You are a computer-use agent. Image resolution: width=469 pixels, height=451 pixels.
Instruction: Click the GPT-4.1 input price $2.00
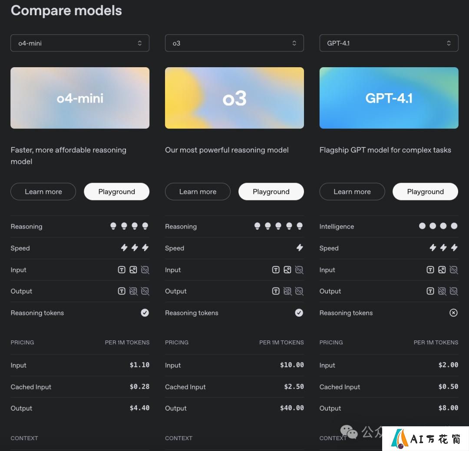pyautogui.click(x=448, y=365)
